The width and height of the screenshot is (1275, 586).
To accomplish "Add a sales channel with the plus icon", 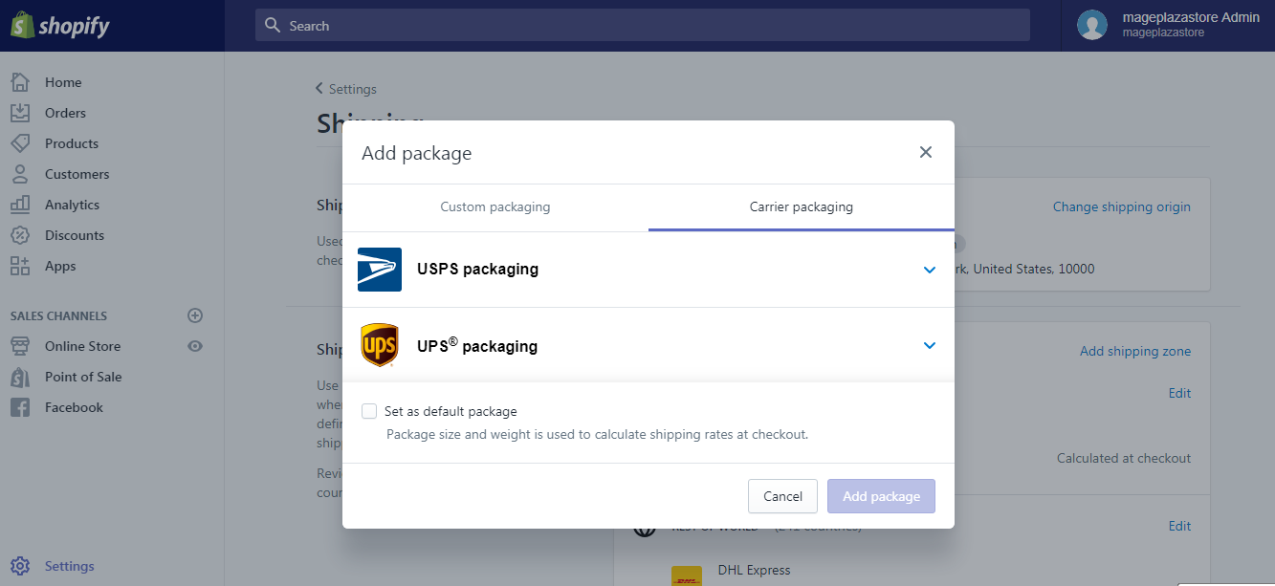I will click(x=195, y=315).
